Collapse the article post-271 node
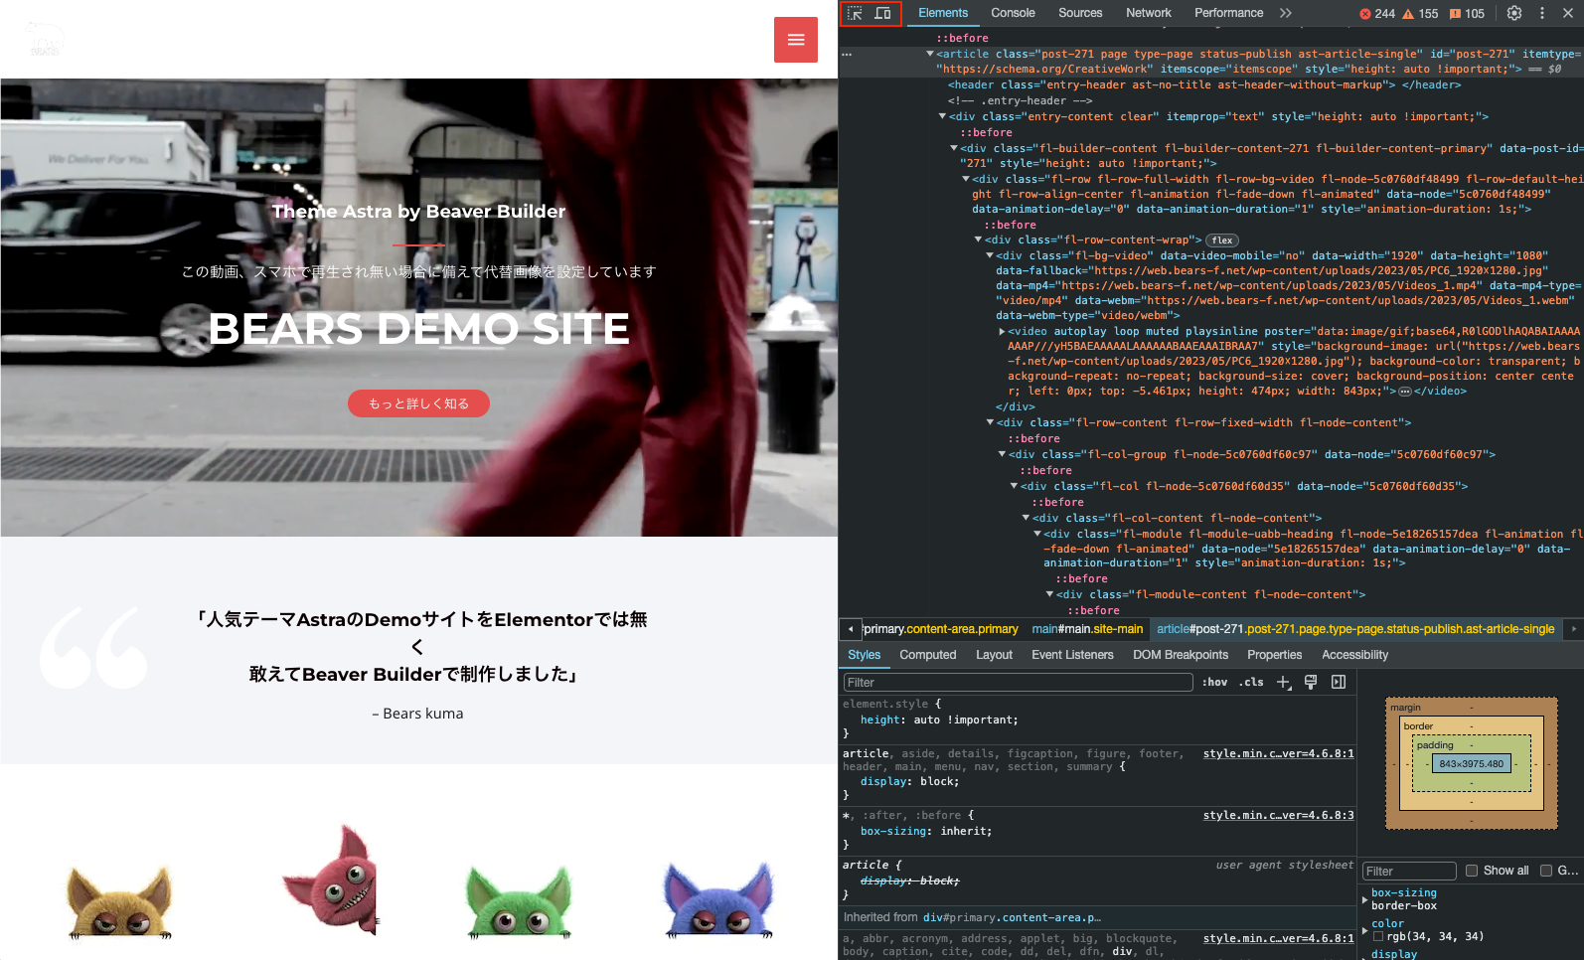Image resolution: width=1584 pixels, height=960 pixels. coord(930,54)
